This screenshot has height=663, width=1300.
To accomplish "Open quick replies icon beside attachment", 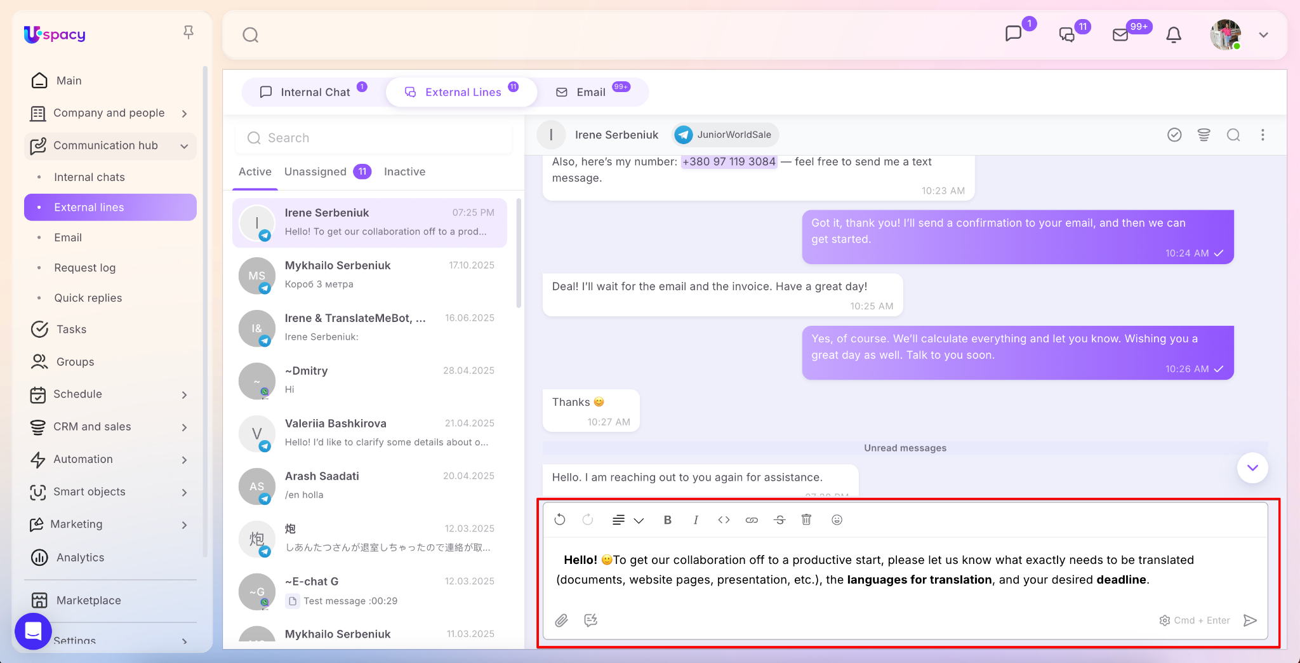I will [590, 620].
